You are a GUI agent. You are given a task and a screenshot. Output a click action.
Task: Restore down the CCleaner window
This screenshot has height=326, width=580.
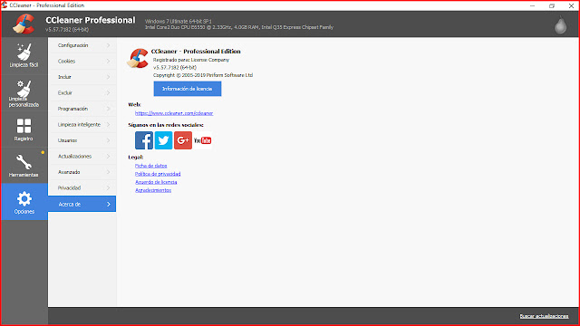click(x=552, y=5)
